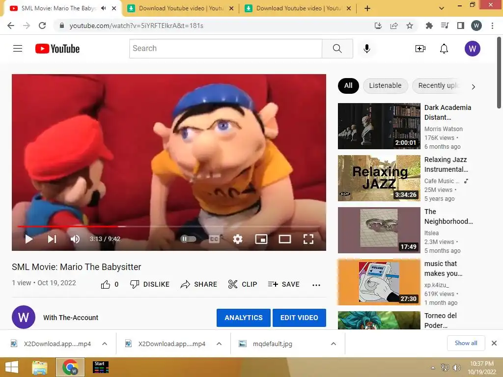The height and width of the screenshot is (377, 503).
Task: Play the video
Action: point(29,239)
